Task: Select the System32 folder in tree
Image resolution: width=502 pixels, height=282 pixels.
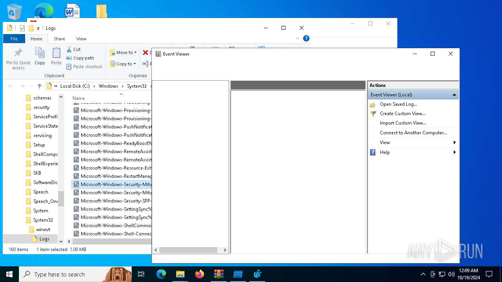Action: pos(39,220)
